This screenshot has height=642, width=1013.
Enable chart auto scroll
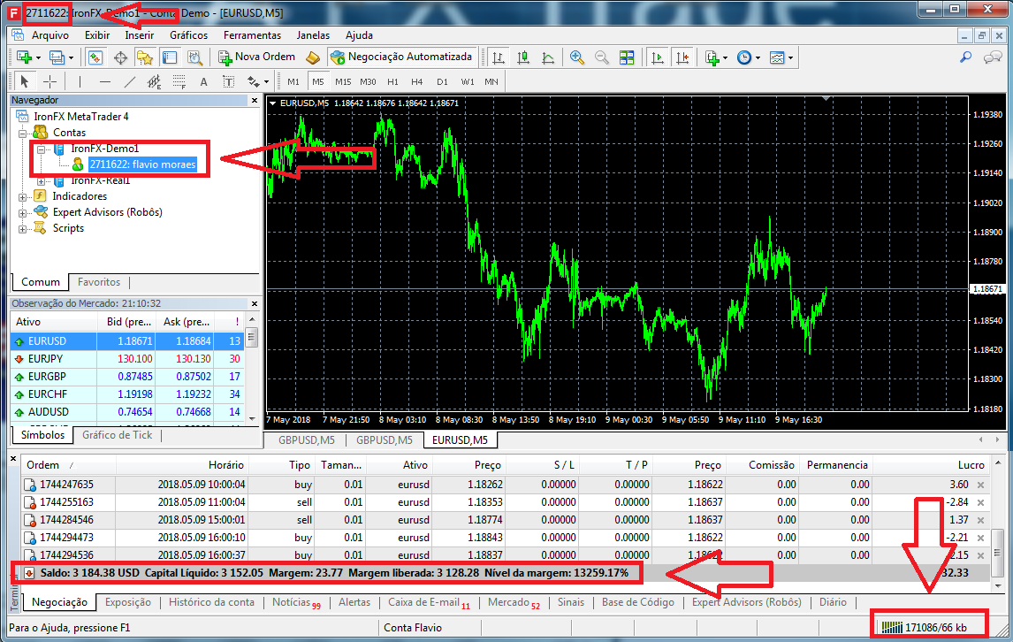tap(657, 57)
